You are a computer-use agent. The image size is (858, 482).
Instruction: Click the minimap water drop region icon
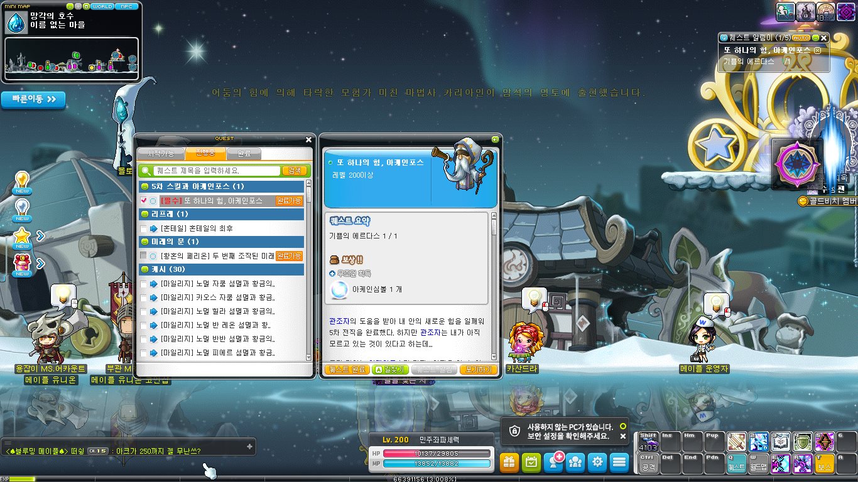point(15,23)
